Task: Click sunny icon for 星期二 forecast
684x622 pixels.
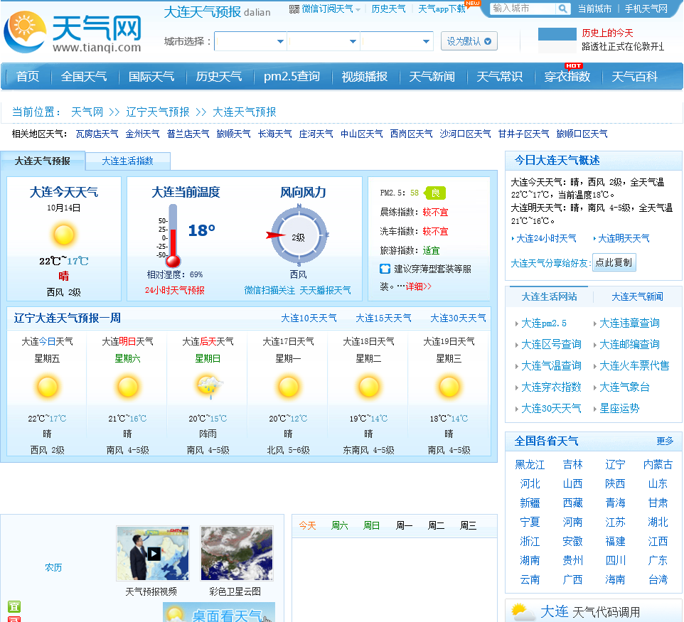Action: tap(368, 387)
